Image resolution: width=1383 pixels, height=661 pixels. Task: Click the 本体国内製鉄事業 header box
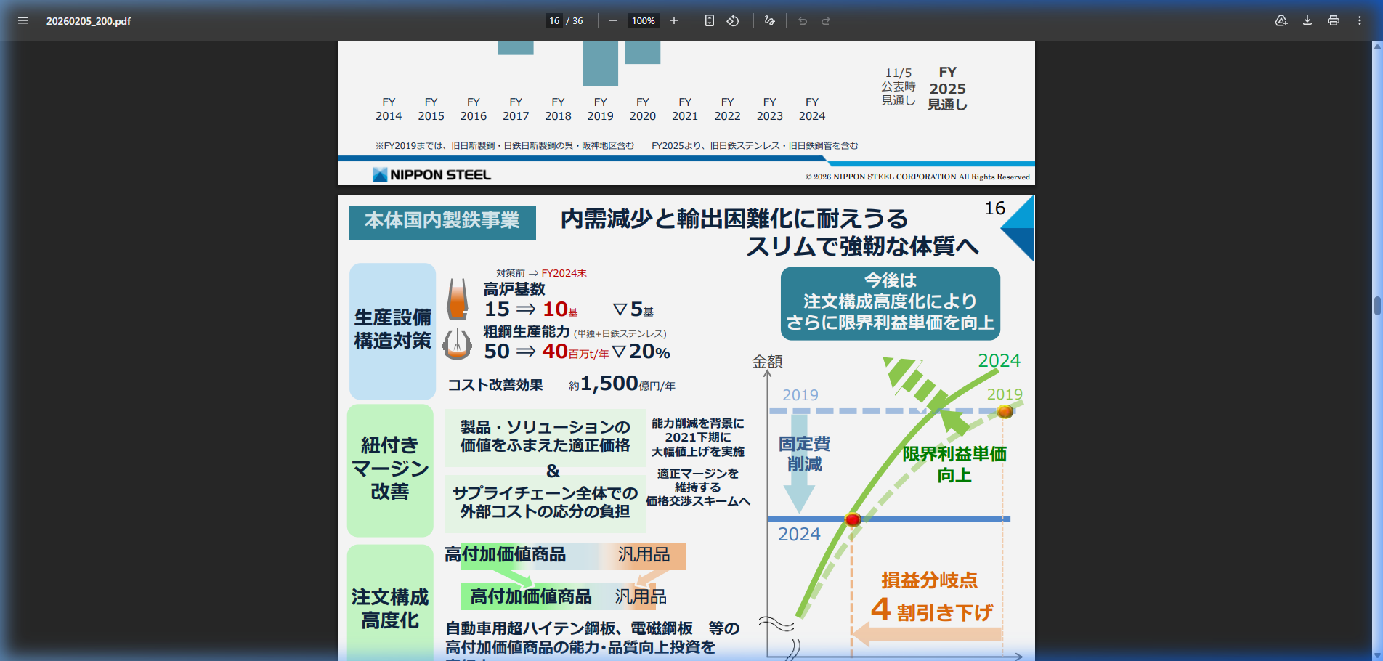[x=442, y=223]
